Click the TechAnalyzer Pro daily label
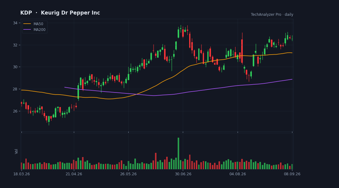 pos(272,15)
